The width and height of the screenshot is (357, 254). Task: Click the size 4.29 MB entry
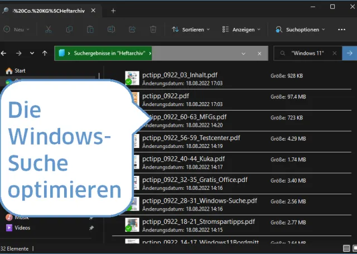[288, 139]
